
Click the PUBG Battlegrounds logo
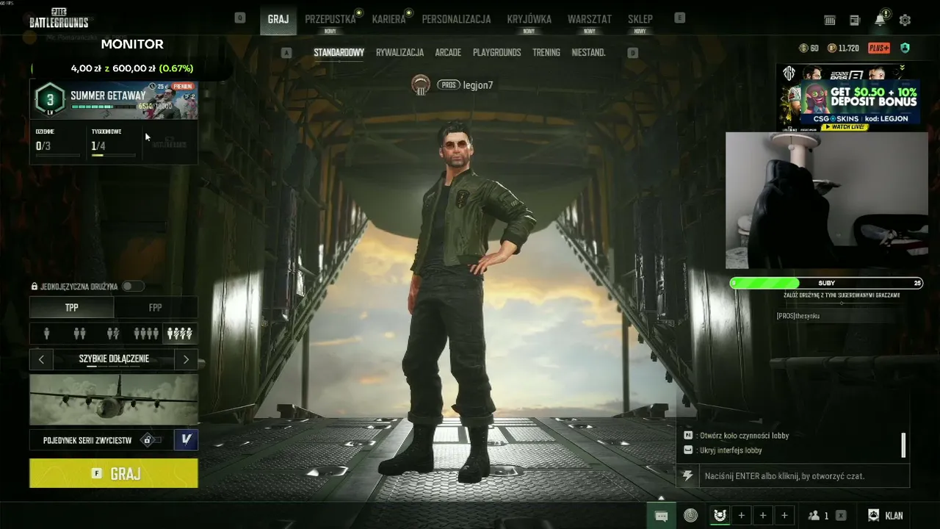point(59,18)
